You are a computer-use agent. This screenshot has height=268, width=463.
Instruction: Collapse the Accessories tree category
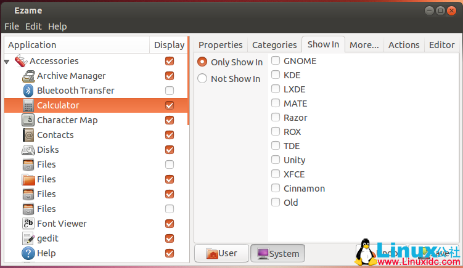[x=7, y=62]
